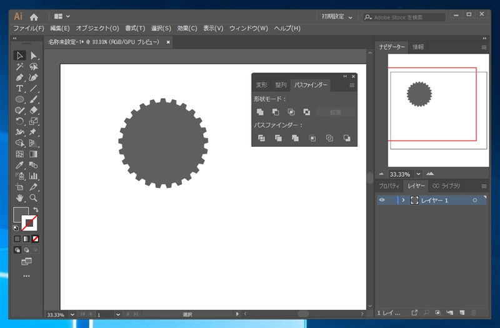Set the Gradient fill mode button
The image size is (500, 328).
coord(26,239)
